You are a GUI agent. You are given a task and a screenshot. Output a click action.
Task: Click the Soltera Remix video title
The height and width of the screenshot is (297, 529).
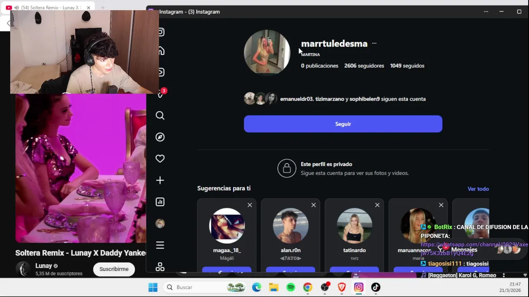click(81, 253)
